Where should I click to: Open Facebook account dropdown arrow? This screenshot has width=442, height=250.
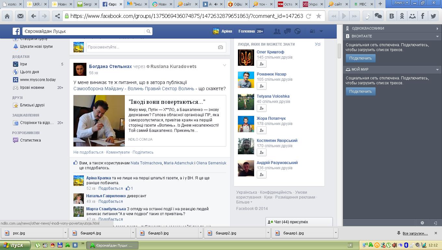[x=321, y=31]
